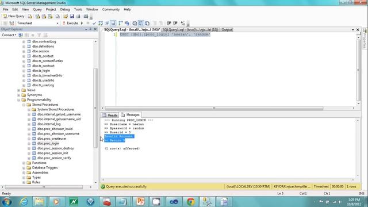Click the Change Connection icon beside the database box
Image resolution: width=368 pixels, height=207 pixels.
tap(11, 23)
